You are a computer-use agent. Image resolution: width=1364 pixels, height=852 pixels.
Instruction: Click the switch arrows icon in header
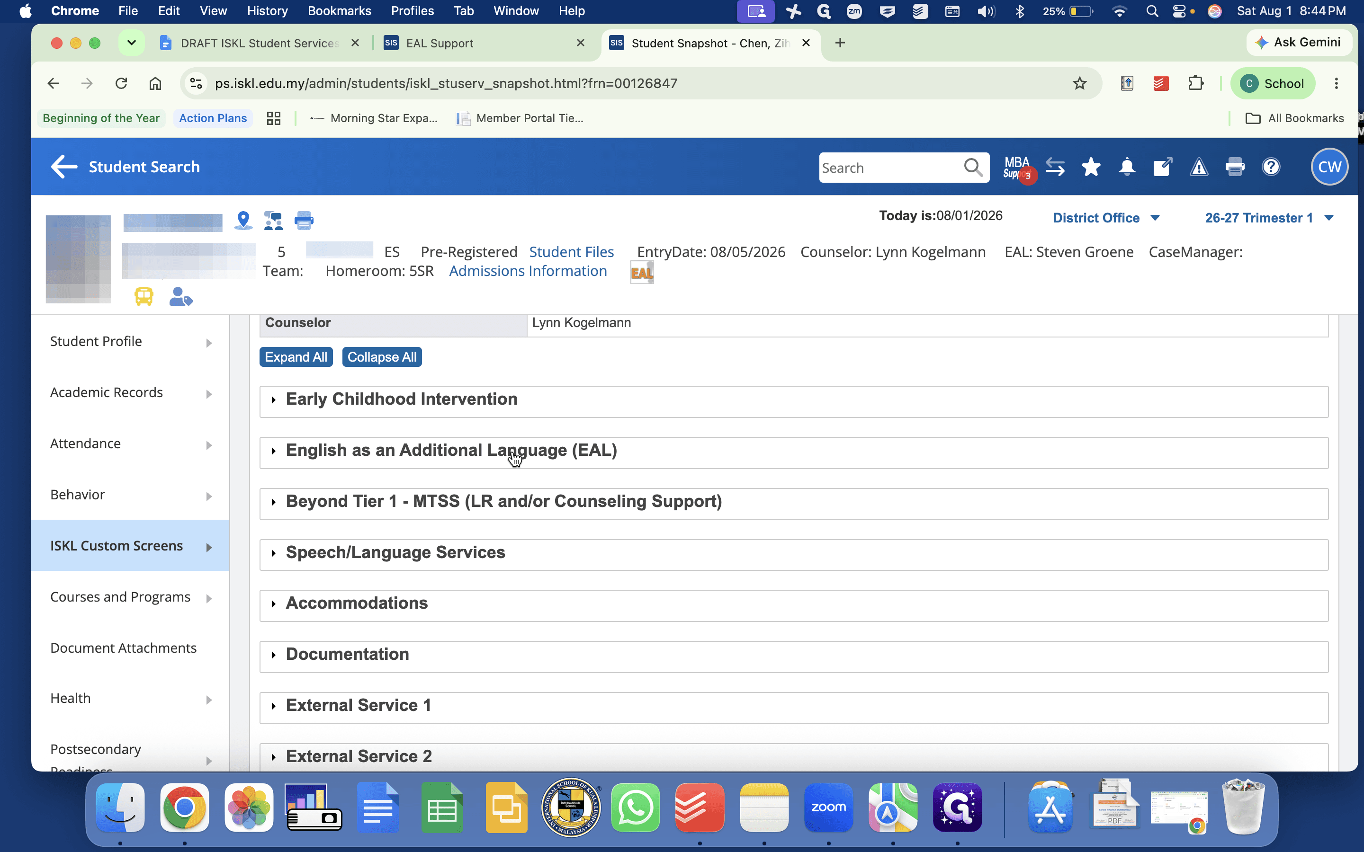tap(1055, 167)
